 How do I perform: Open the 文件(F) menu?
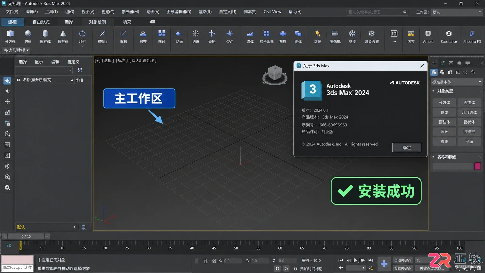coord(12,12)
